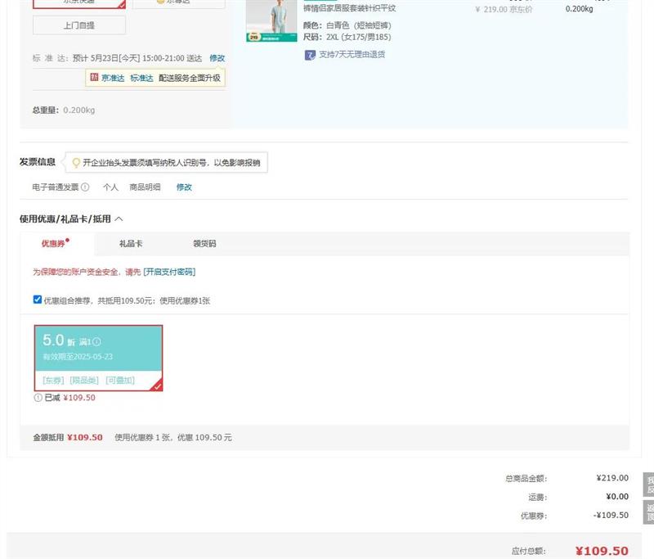654x559 pixels.
Task: Collapse the 使用优惠/礼品卡/抵用 section
Action: 119,219
